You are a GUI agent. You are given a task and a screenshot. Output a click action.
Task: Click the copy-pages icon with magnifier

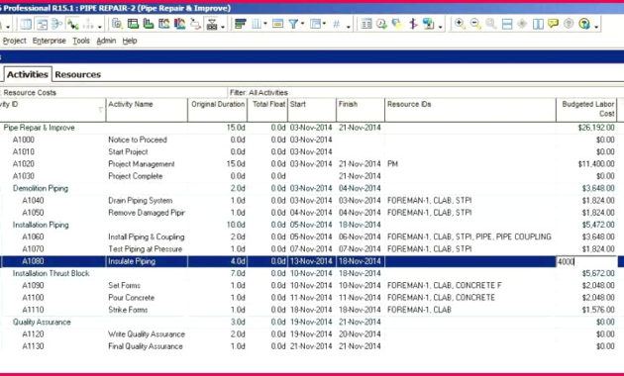(117, 25)
